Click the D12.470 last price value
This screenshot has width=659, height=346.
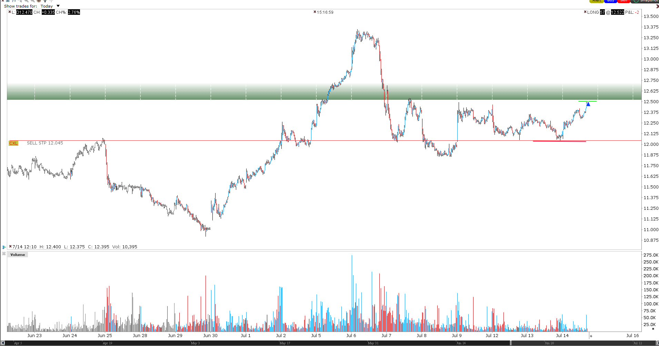coord(24,12)
